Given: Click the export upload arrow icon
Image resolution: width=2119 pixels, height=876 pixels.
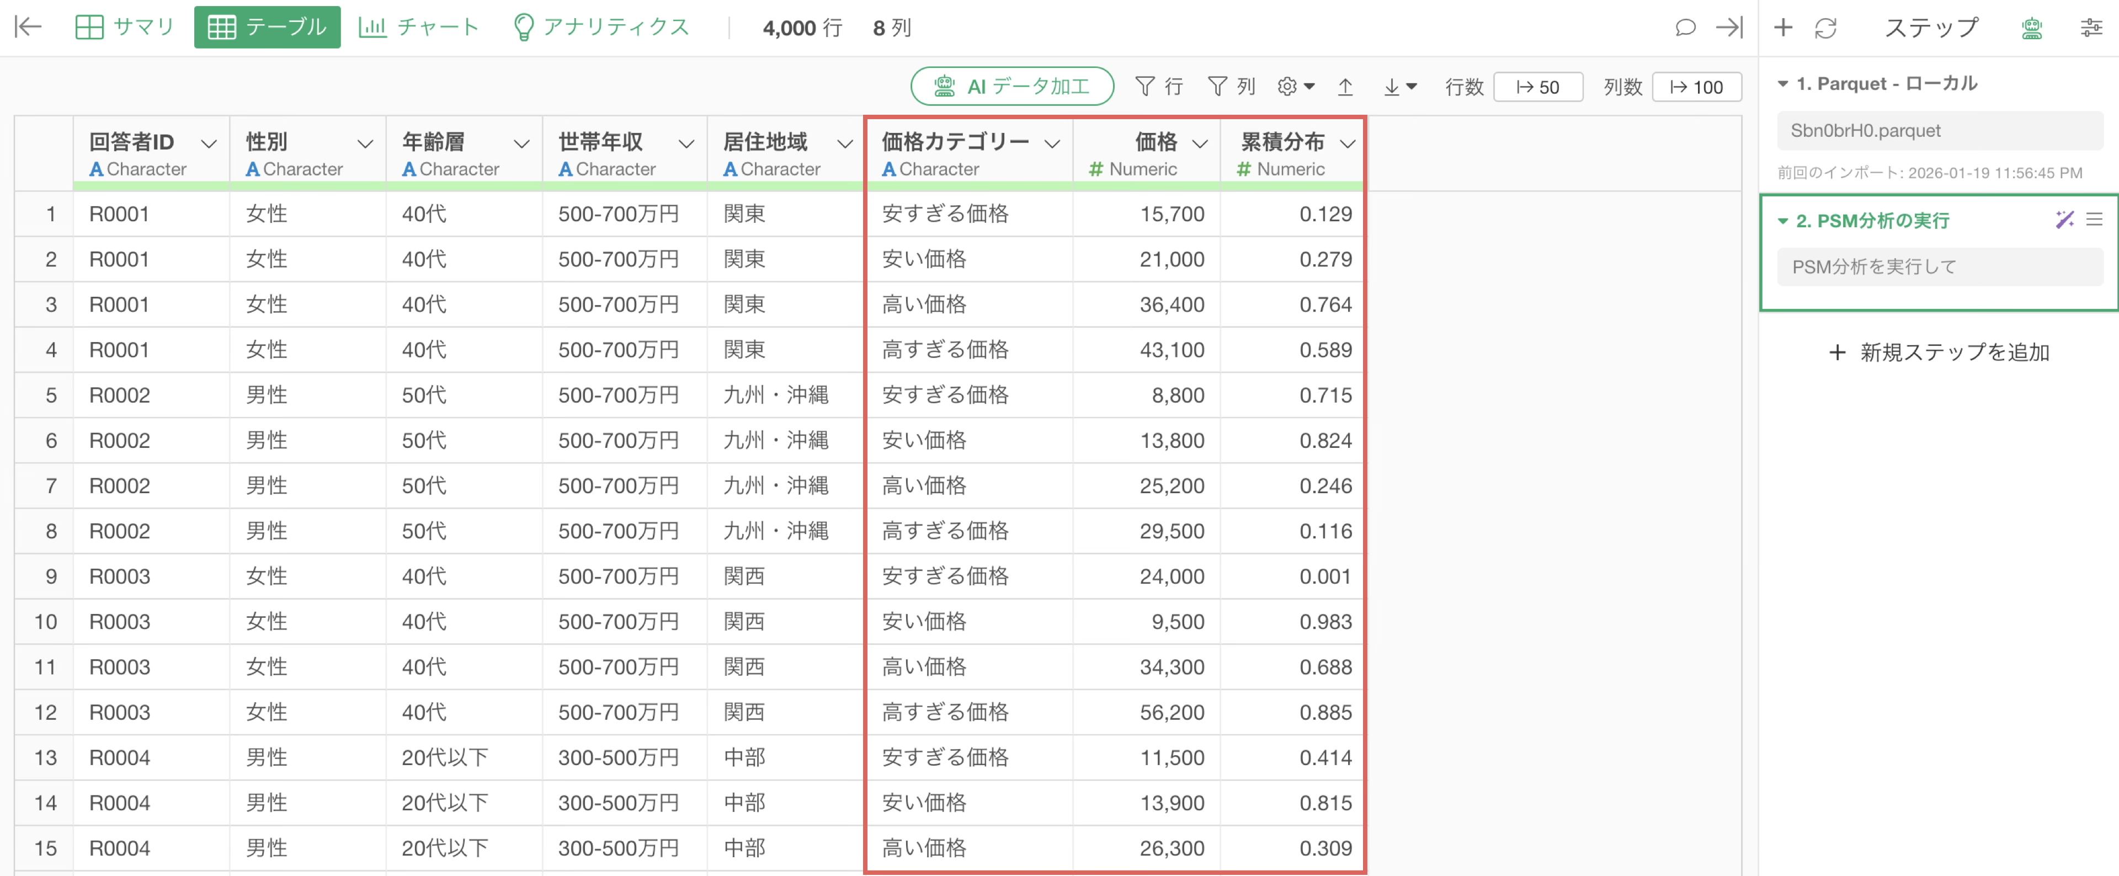Looking at the screenshot, I should click(x=1345, y=87).
